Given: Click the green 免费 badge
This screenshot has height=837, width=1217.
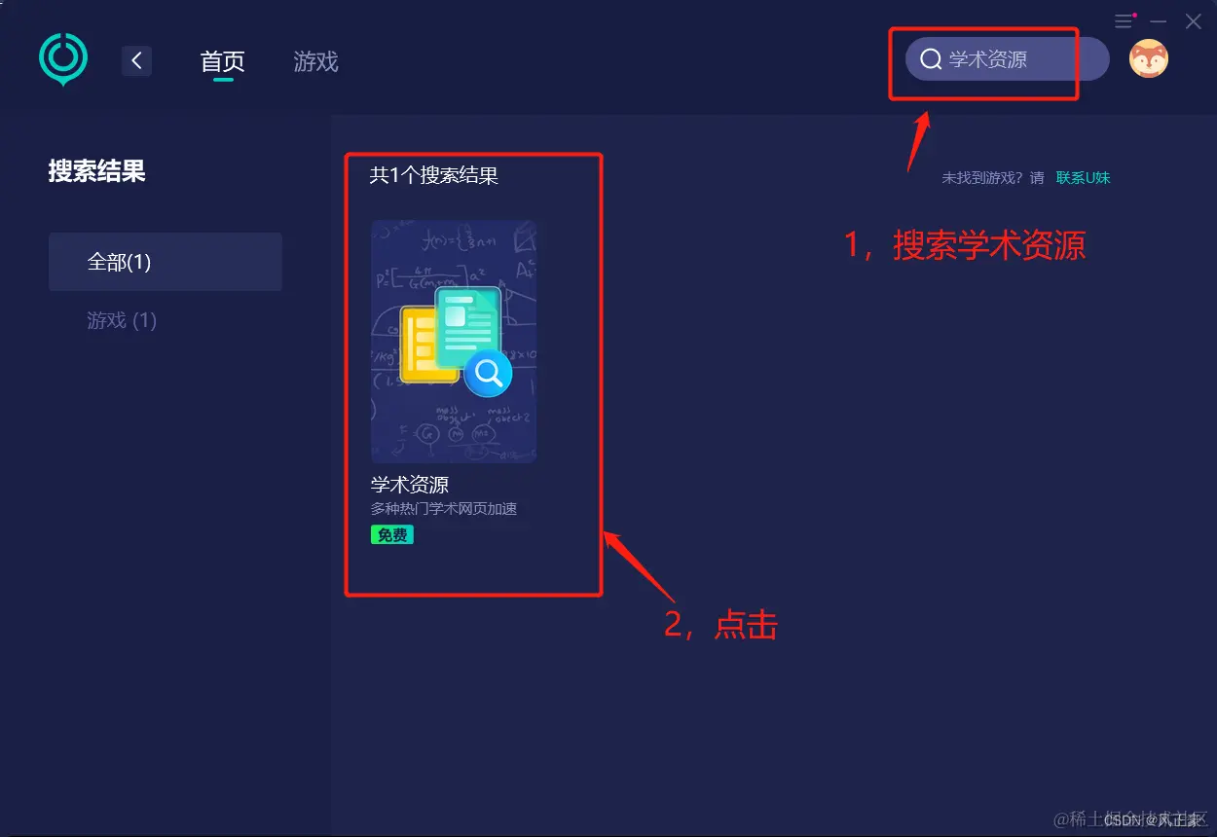Looking at the screenshot, I should coord(392,535).
